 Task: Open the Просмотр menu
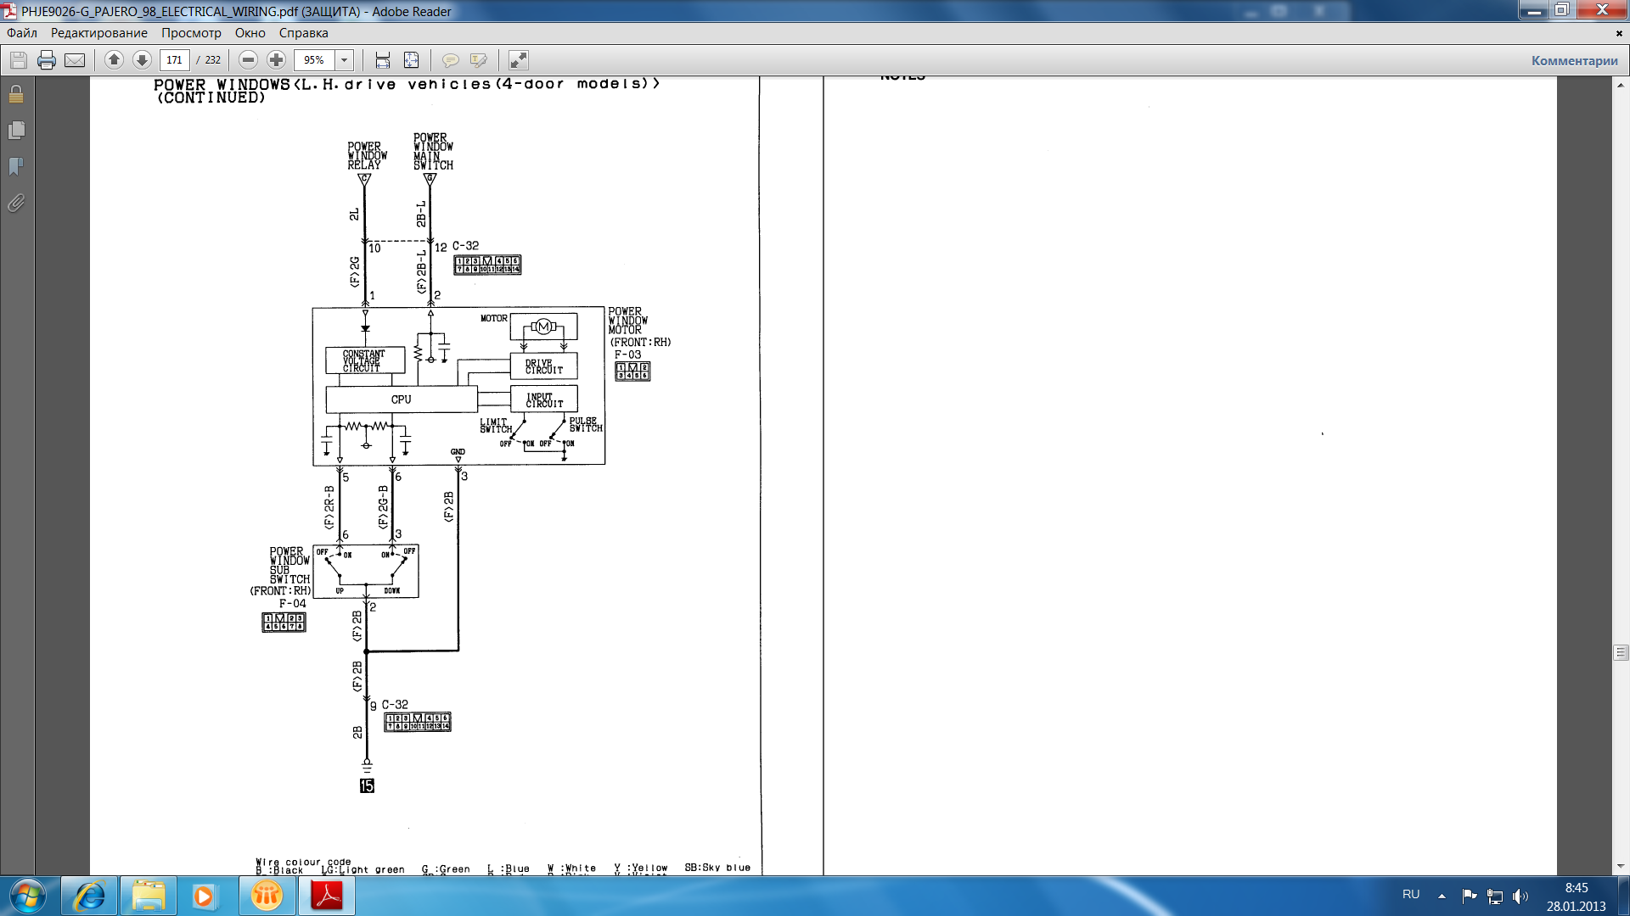[x=191, y=33]
